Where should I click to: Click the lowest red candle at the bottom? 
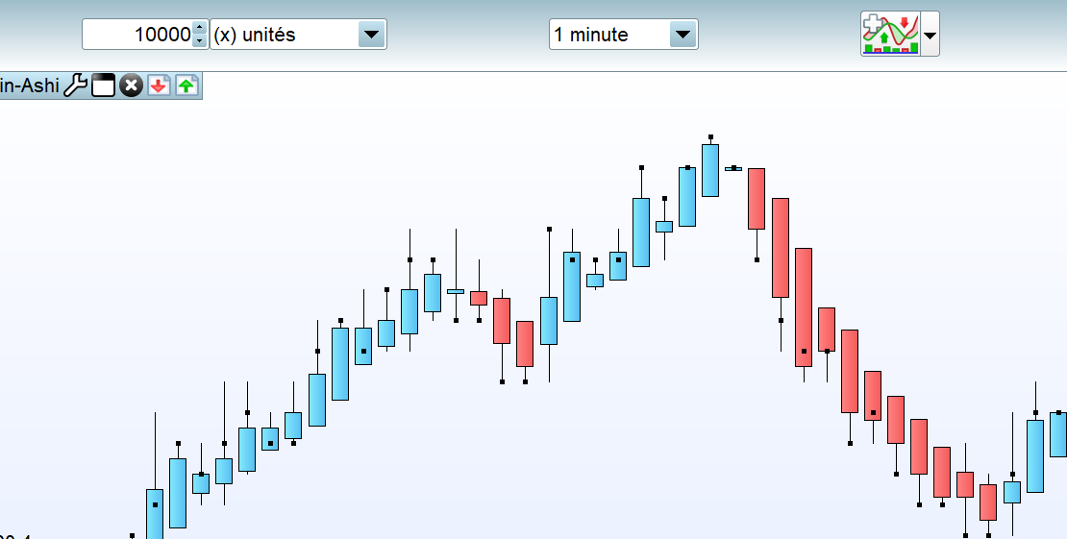click(x=988, y=502)
